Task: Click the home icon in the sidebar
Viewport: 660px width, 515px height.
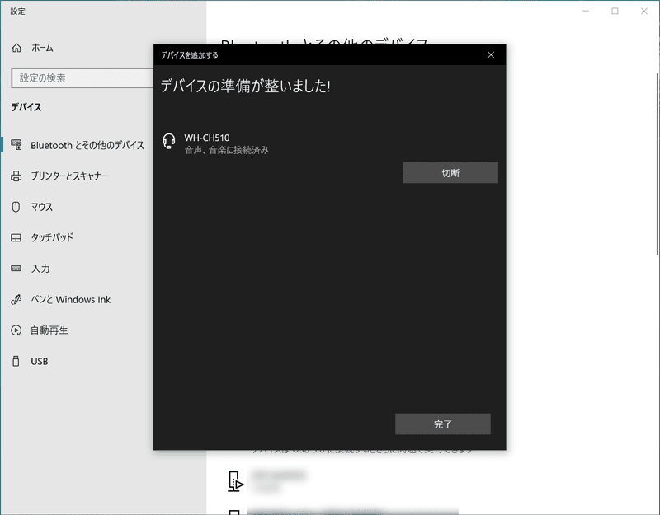Action: tap(16, 48)
